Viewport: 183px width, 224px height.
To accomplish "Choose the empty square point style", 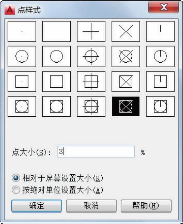I will (x=57, y=81).
